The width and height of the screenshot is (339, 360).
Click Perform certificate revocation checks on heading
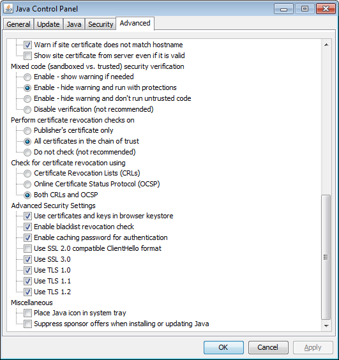click(73, 120)
